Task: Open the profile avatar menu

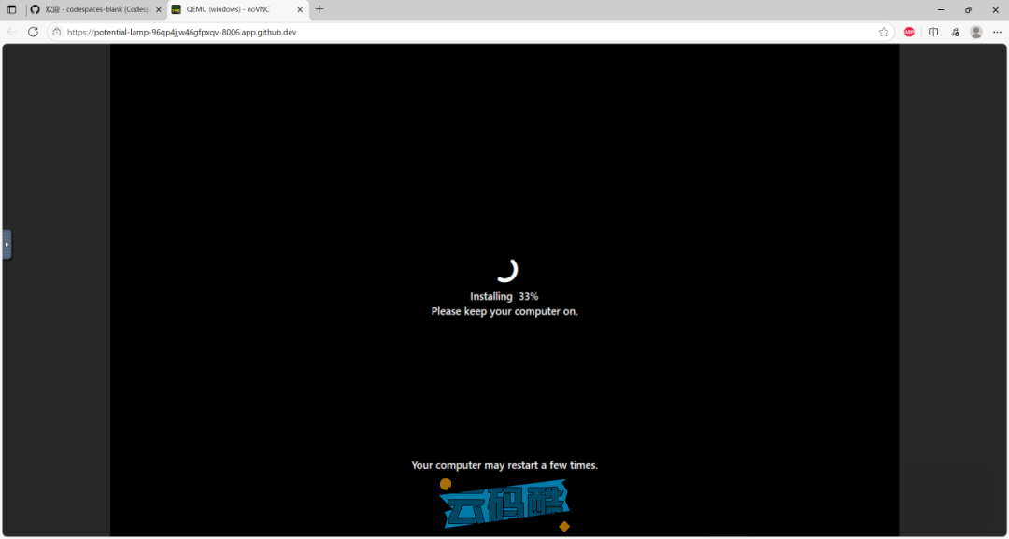Action: (x=976, y=32)
